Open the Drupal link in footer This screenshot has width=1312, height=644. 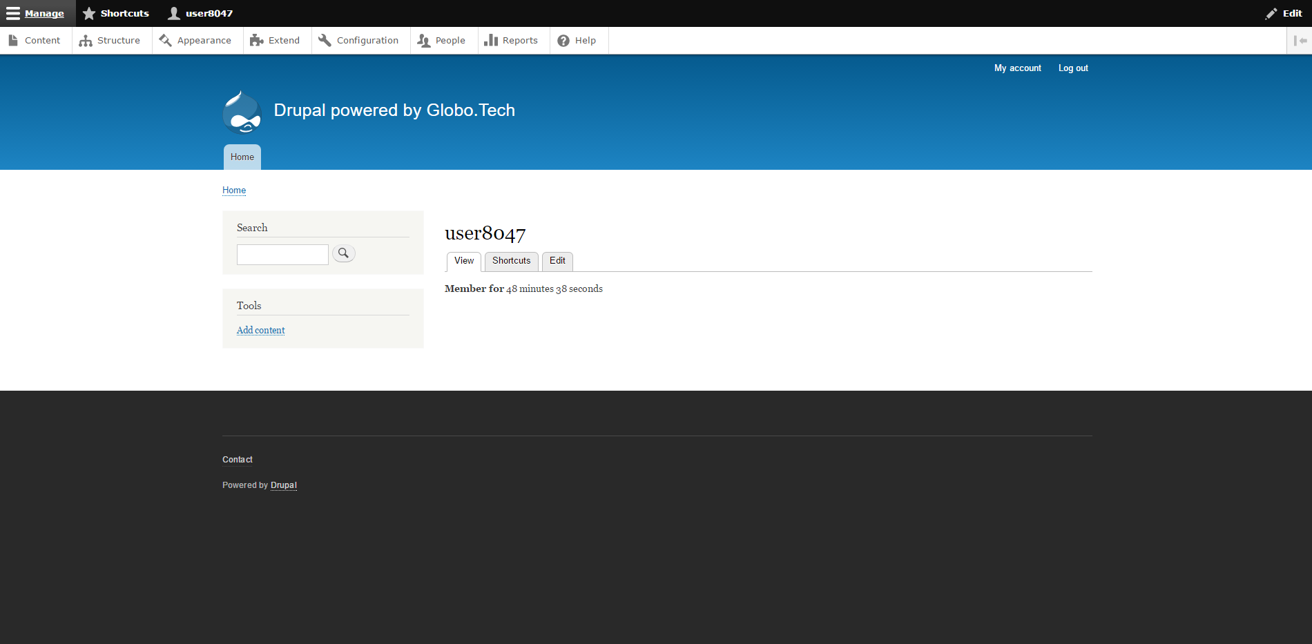pos(284,485)
